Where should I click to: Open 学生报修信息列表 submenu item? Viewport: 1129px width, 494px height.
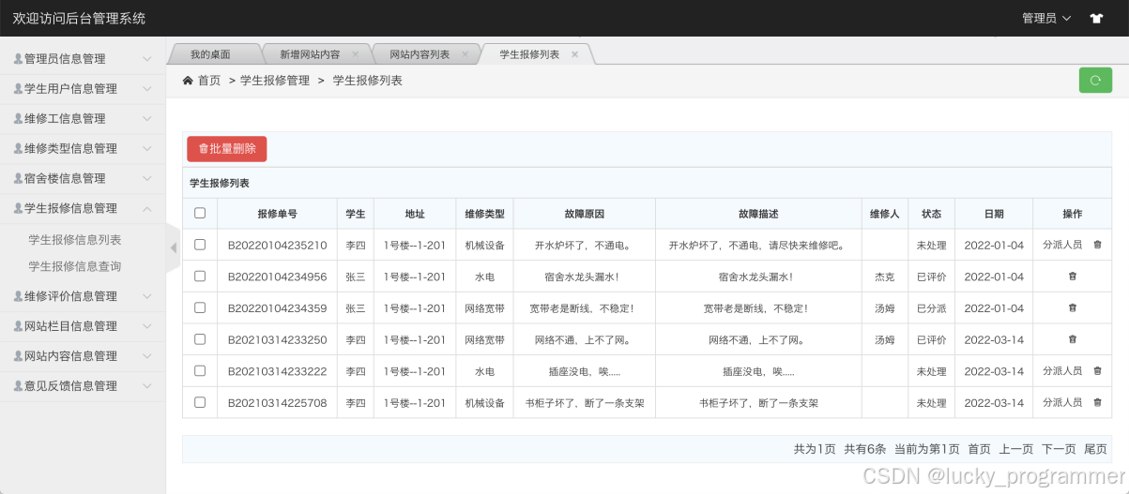pyautogui.click(x=75, y=240)
